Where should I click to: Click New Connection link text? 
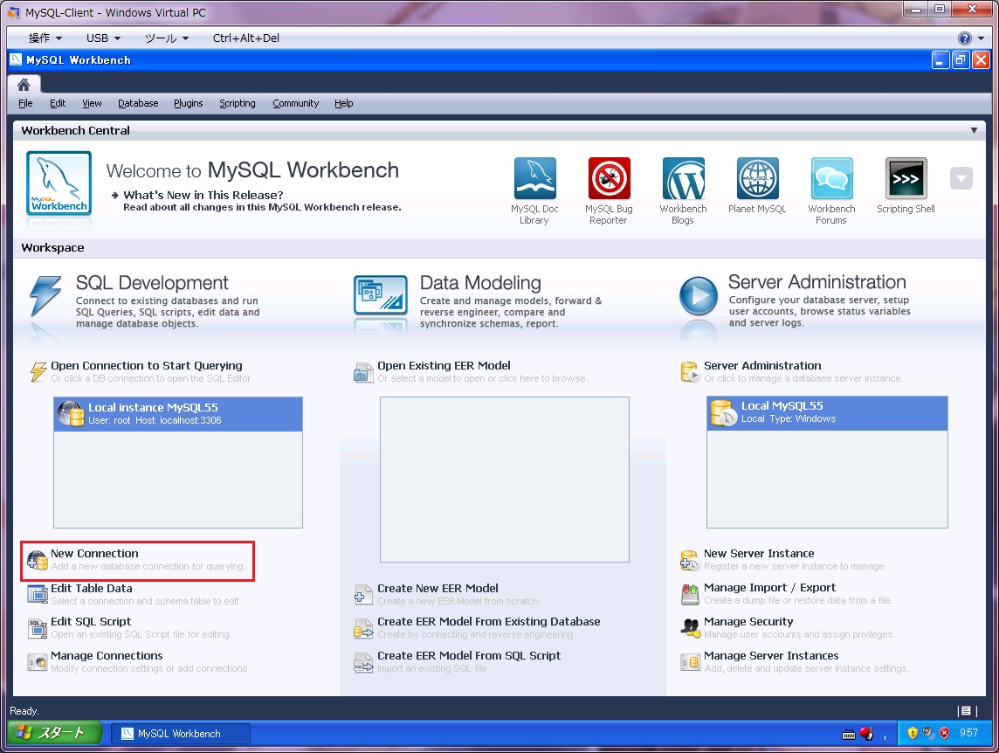point(94,554)
